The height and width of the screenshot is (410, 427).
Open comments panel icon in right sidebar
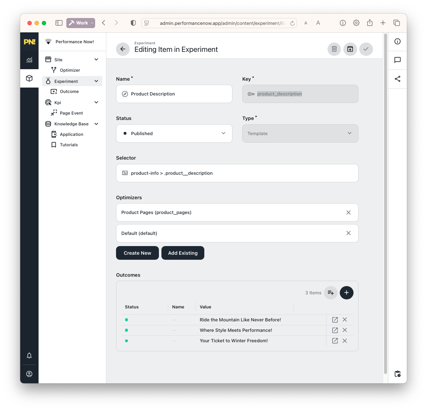click(397, 60)
